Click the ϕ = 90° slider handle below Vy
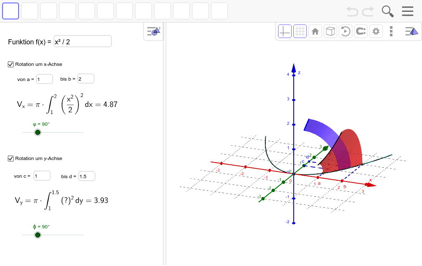This screenshot has width=422, height=266. (38, 235)
